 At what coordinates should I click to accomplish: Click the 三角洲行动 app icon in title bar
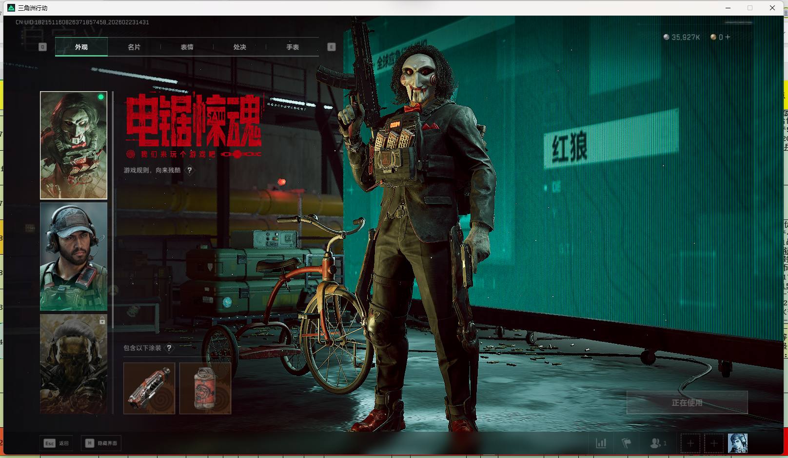click(11, 8)
